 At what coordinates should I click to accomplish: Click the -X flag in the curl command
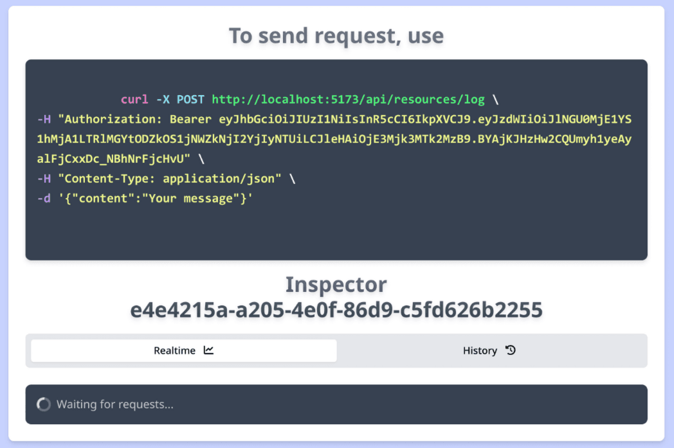coord(163,100)
